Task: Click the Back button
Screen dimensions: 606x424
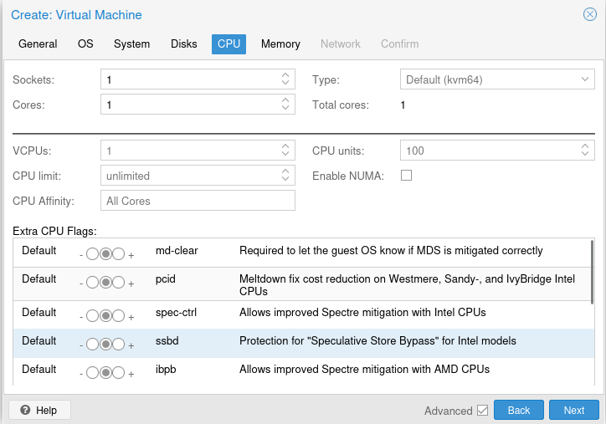Action: (519, 410)
